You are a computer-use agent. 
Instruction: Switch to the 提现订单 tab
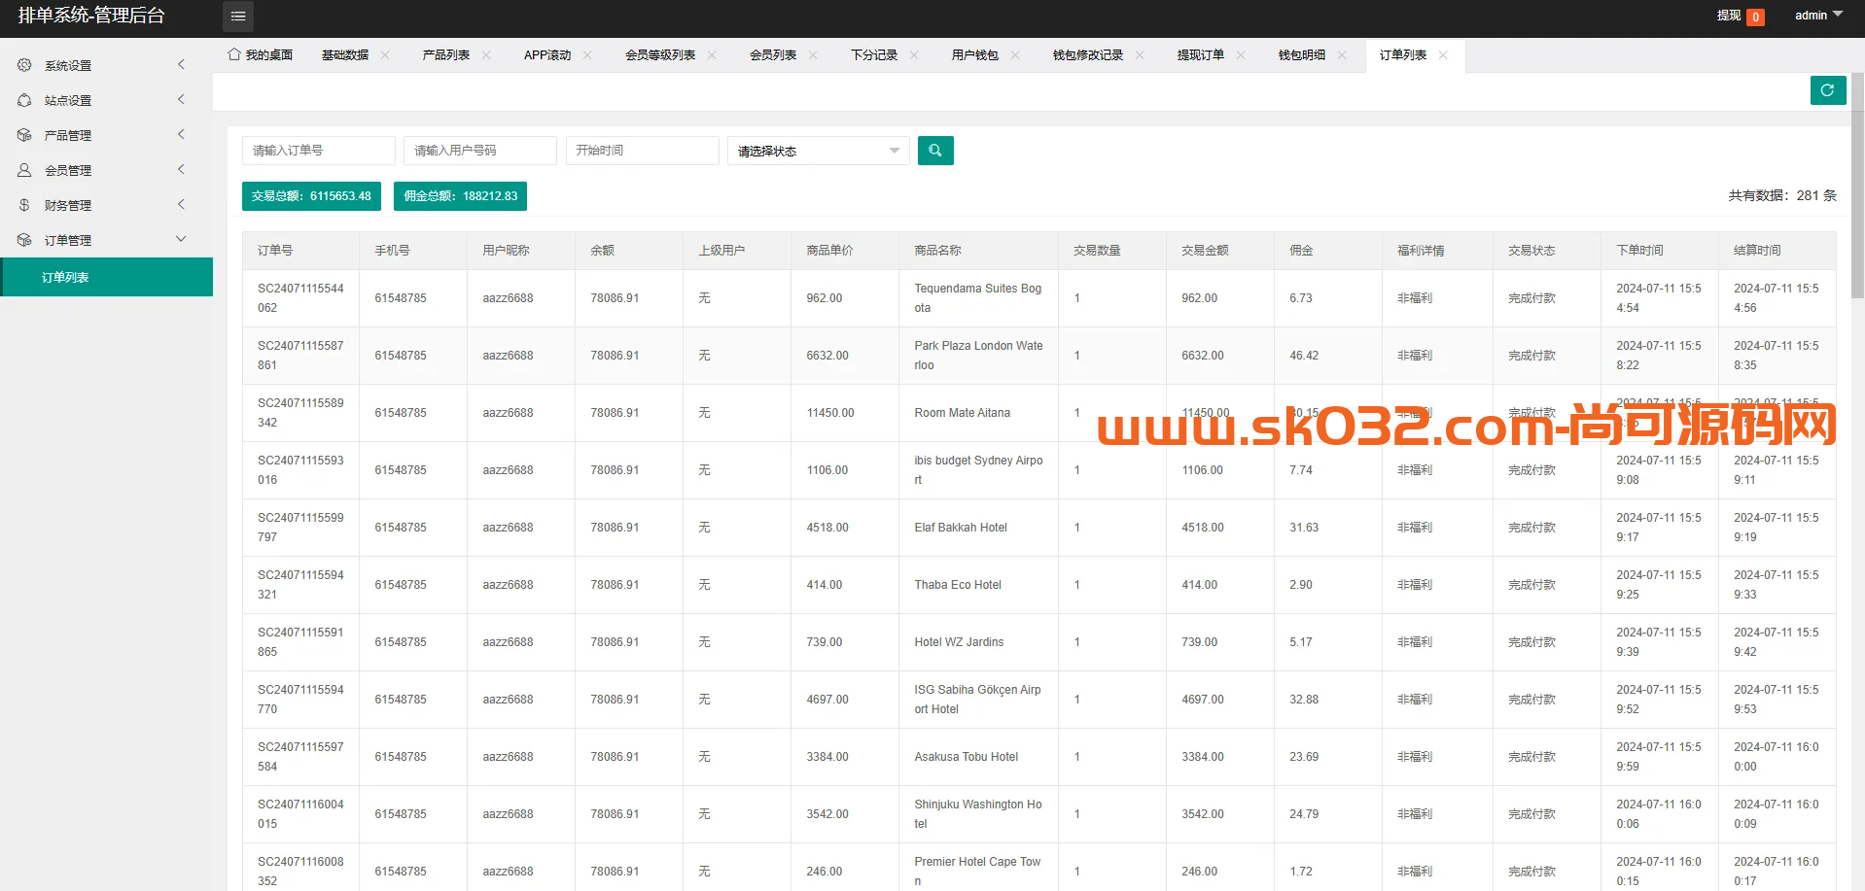1201,55
